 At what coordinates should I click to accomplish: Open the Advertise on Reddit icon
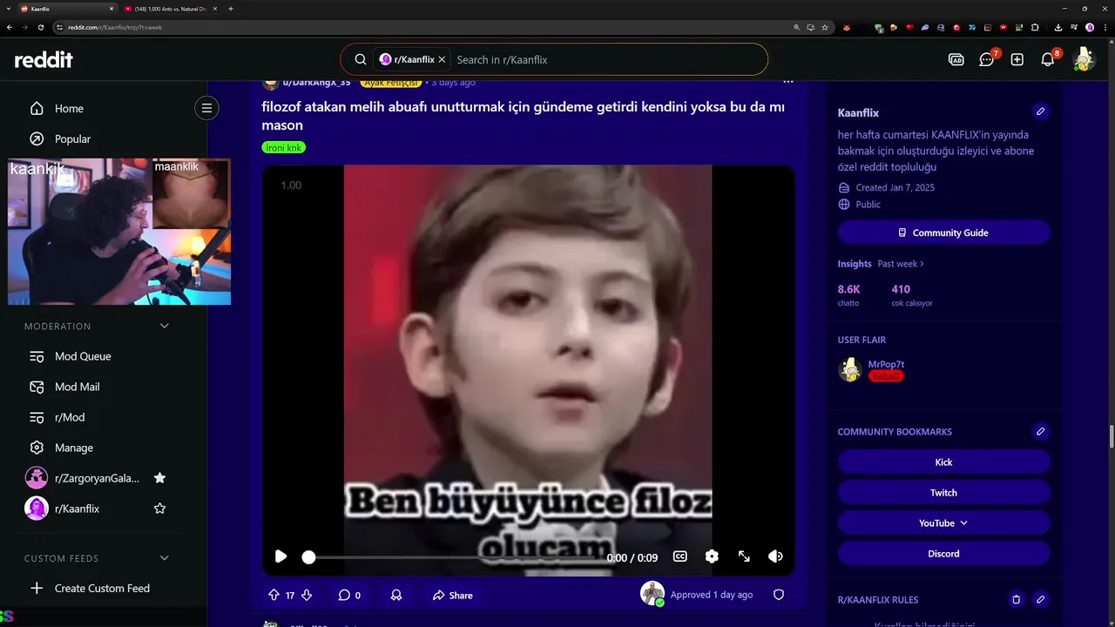(x=956, y=59)
